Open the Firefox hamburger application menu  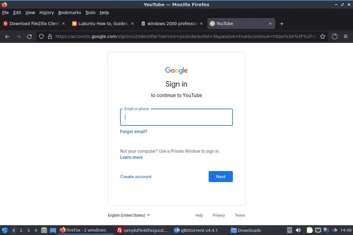346,36
